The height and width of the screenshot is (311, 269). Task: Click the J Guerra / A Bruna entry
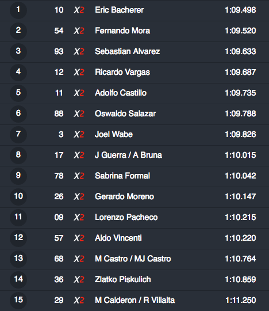[128, 155]
